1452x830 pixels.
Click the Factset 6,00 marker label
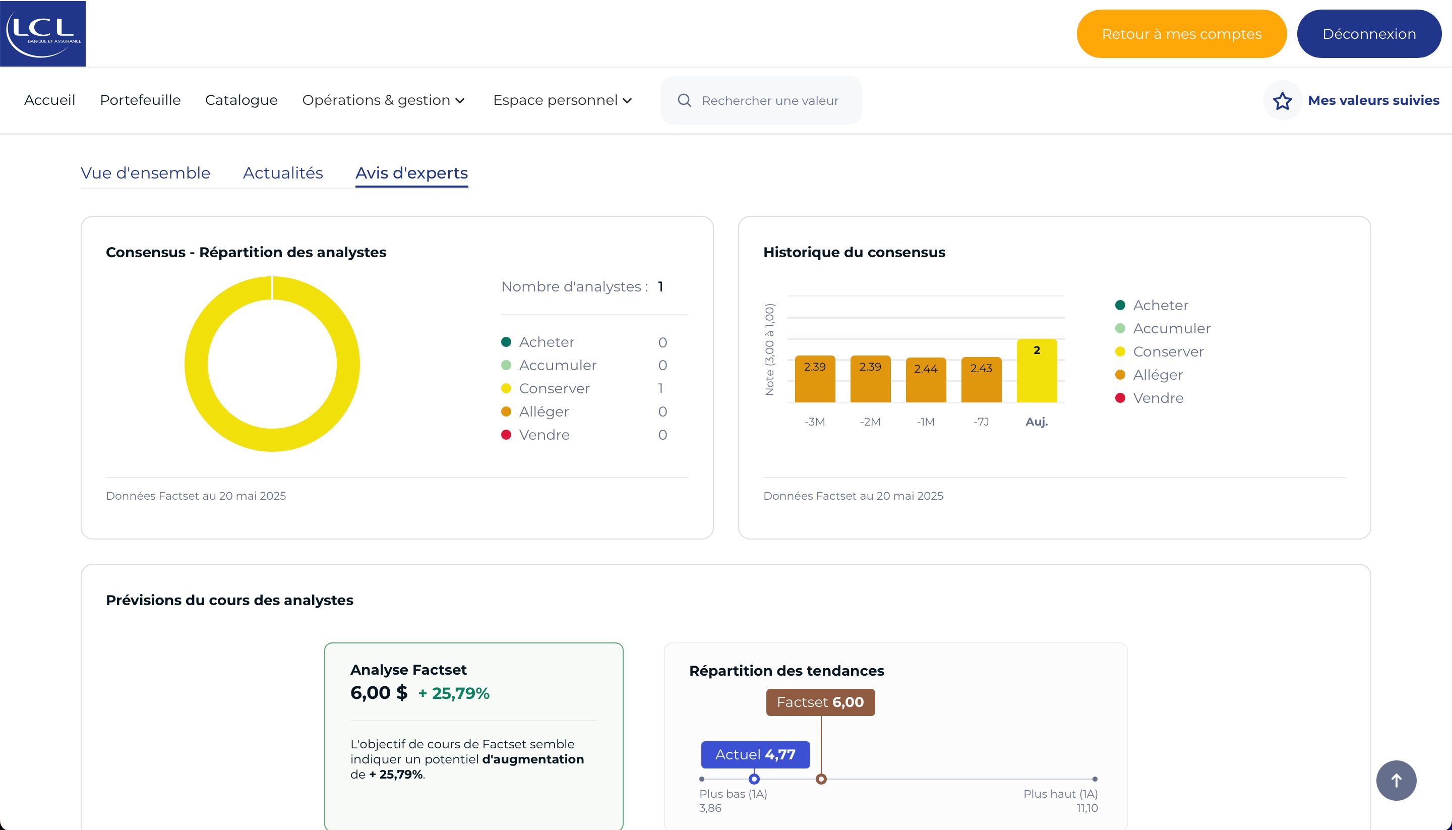pos(820,702)
